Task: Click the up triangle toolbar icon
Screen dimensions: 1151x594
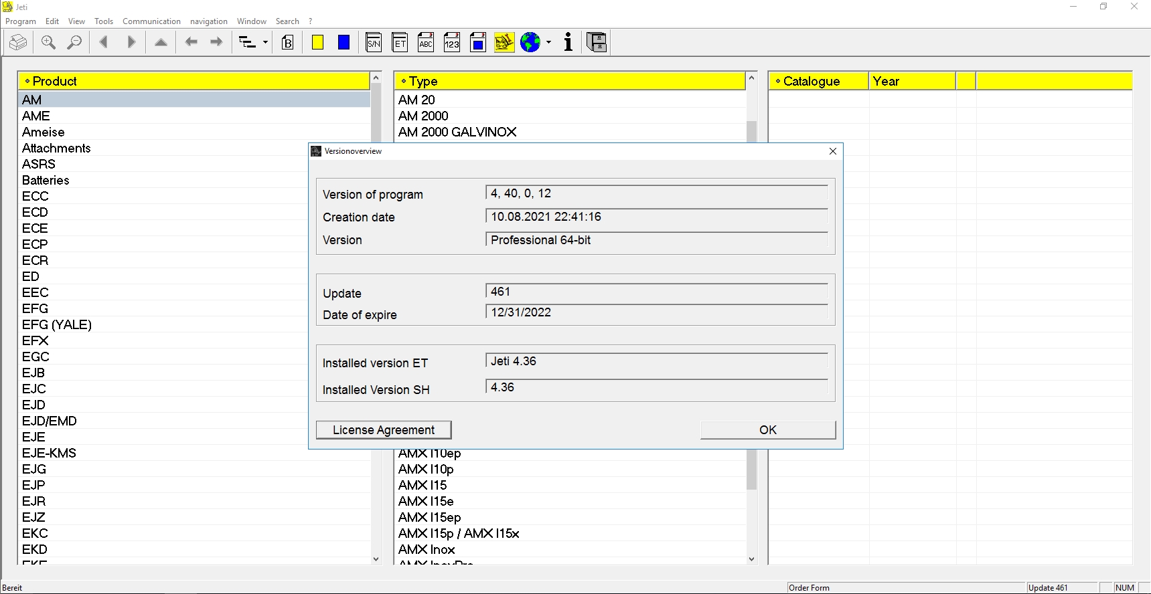Action: (x=161, y=43)
